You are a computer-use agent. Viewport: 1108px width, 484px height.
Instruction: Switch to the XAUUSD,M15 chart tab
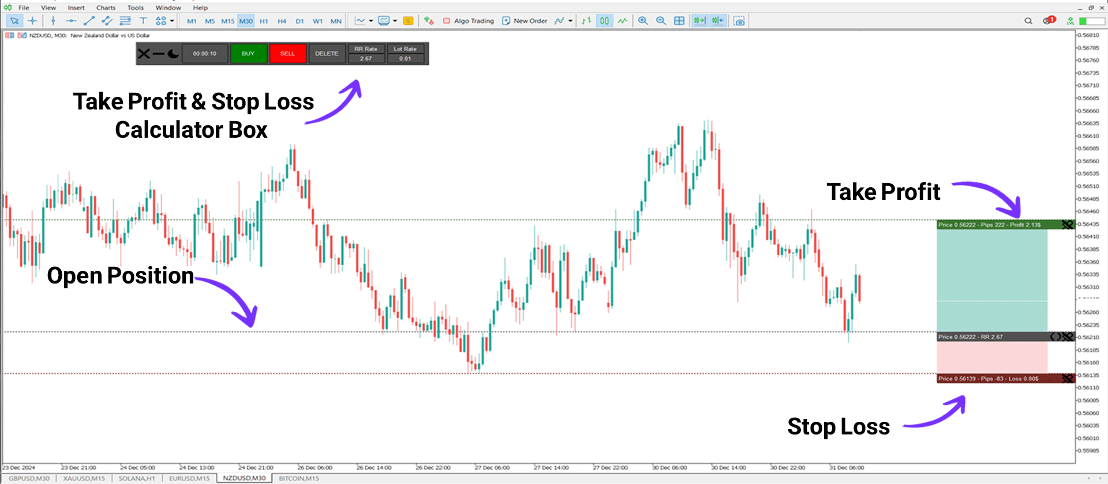tap(84, 478)
